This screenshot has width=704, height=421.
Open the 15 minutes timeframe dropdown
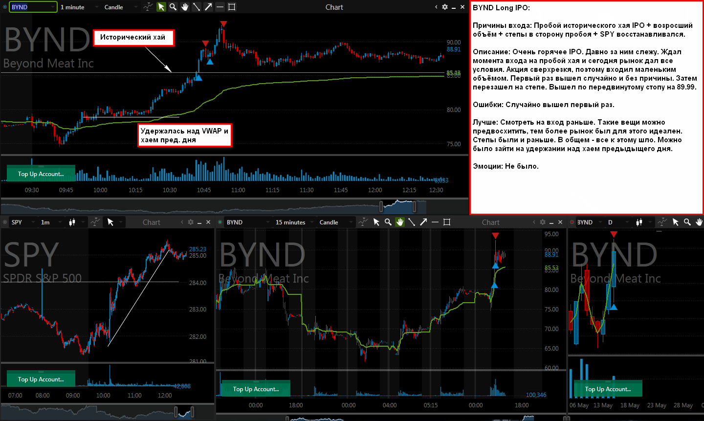pyautogui.click(x=294, y=222)
